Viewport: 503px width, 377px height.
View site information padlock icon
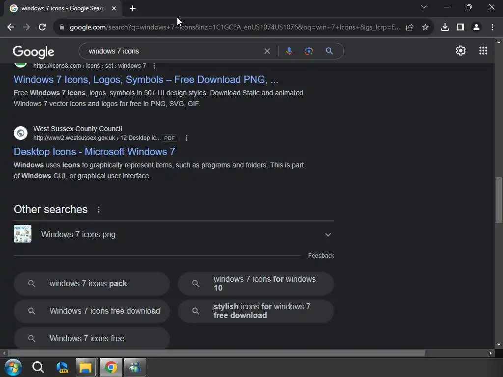click(62, 27)
